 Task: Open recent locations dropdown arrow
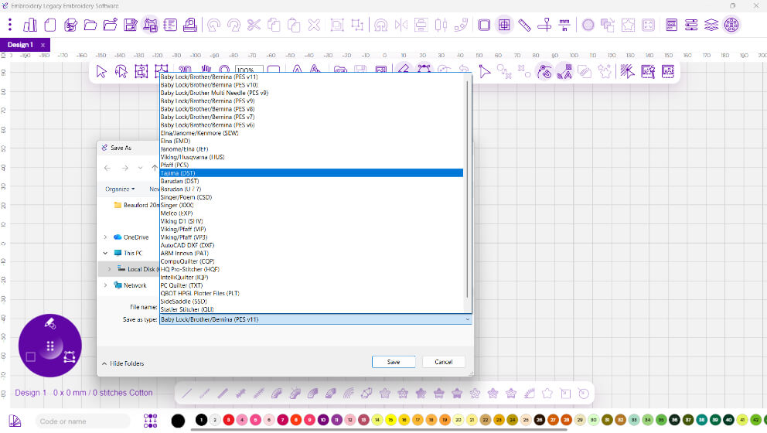tap(141, 168)
